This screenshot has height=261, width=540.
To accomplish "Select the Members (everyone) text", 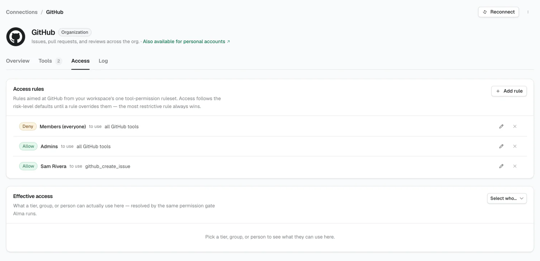I will click(x=63, y=126).
